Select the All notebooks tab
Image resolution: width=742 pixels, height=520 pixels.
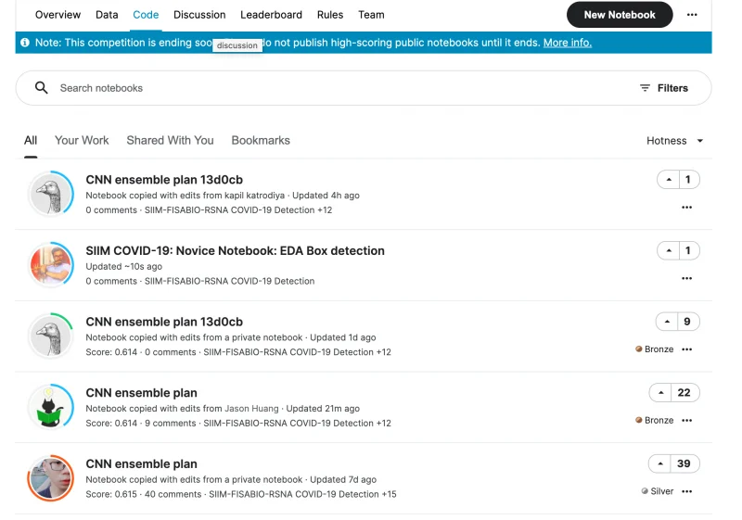[31, 140]
